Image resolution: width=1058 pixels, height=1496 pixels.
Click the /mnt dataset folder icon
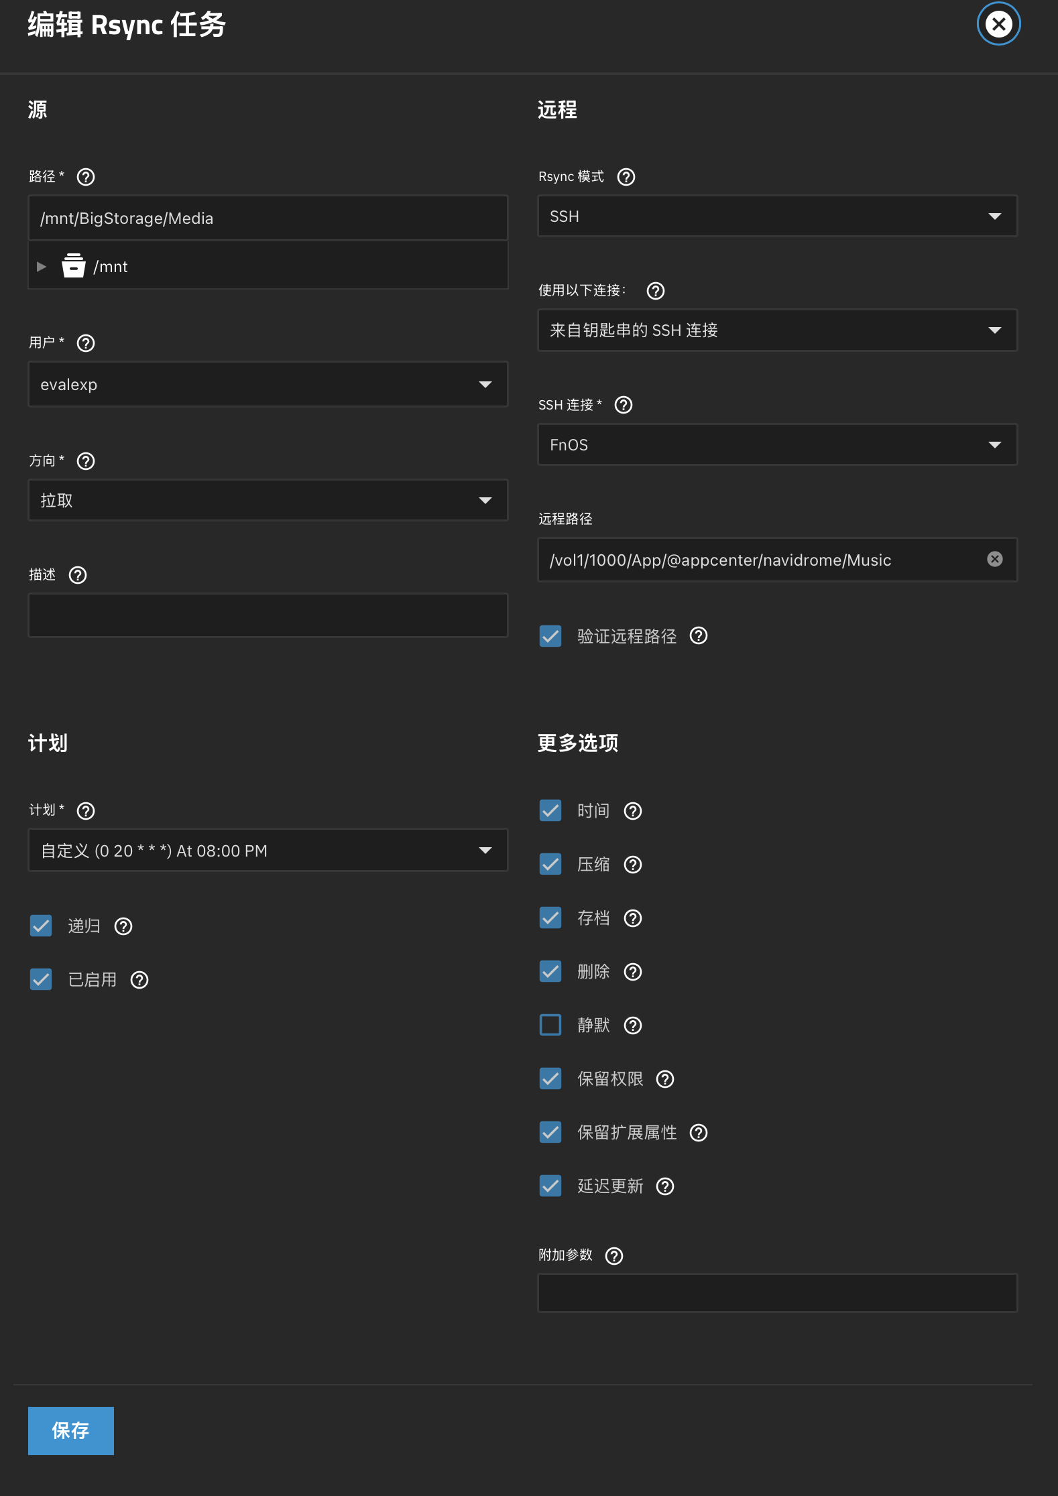pyautogui.click(x=73, y=266)
